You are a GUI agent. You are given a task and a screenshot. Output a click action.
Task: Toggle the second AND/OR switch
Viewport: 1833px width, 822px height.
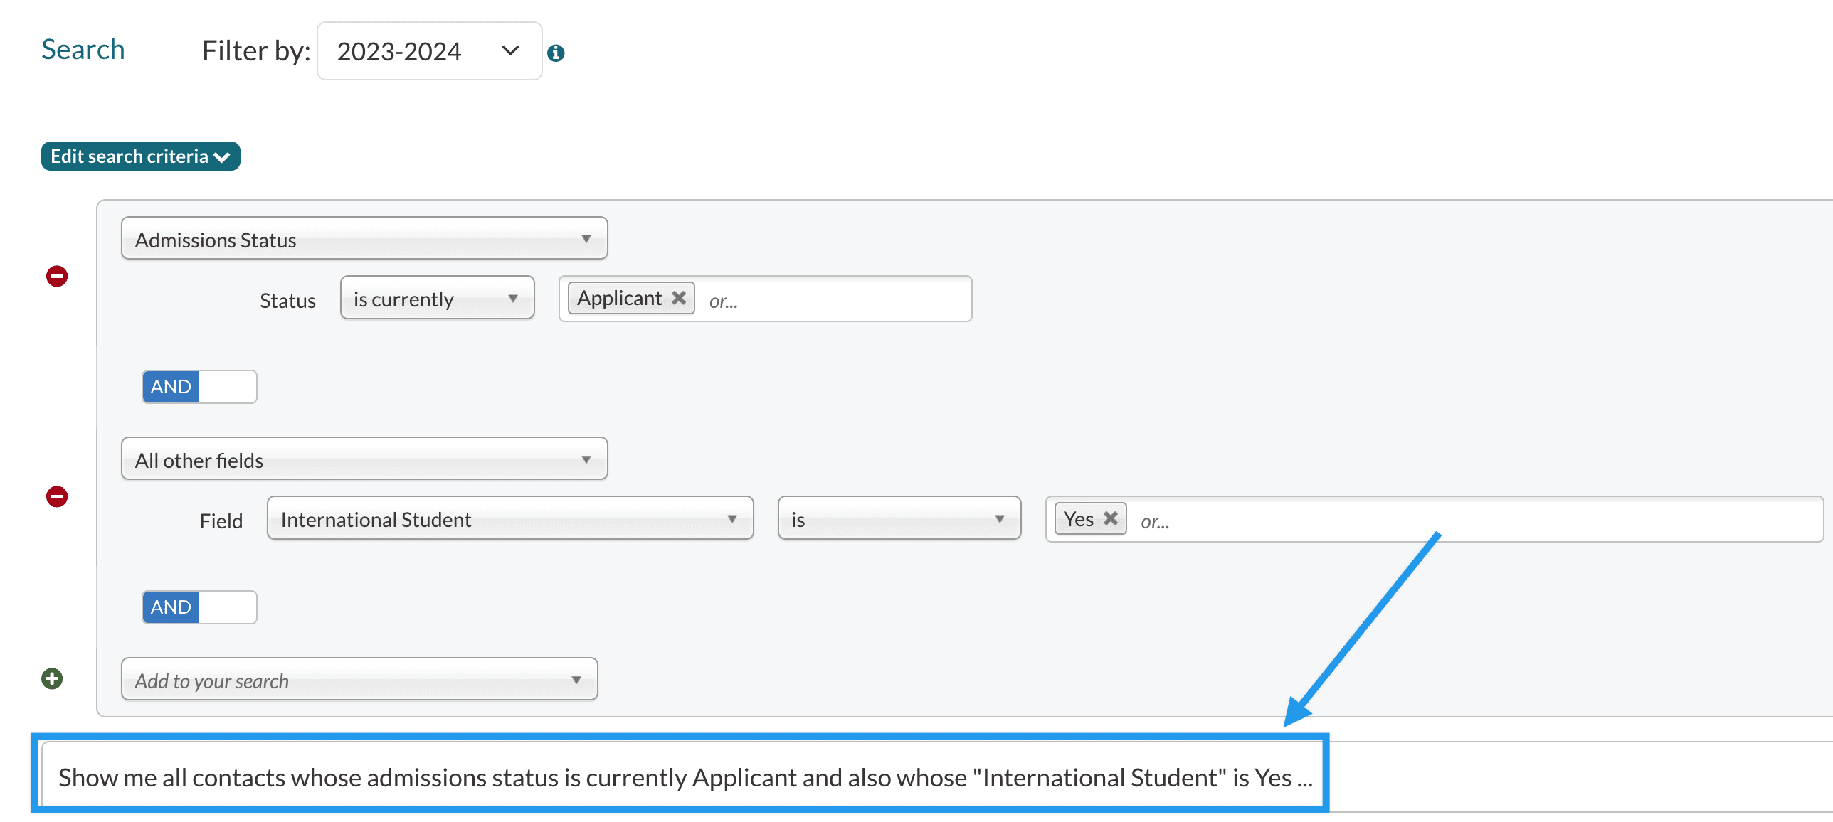pos(199,607)
